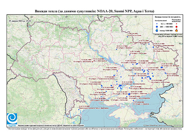Open the UkrGMI spiral logo
This screenshot has width=189, height=134.
(x=12, y=119)
